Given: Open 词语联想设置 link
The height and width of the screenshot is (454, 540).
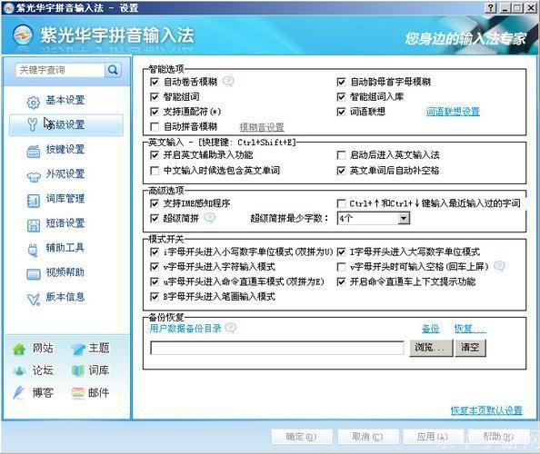Looking at the screenshot, I should pos(453,112).
